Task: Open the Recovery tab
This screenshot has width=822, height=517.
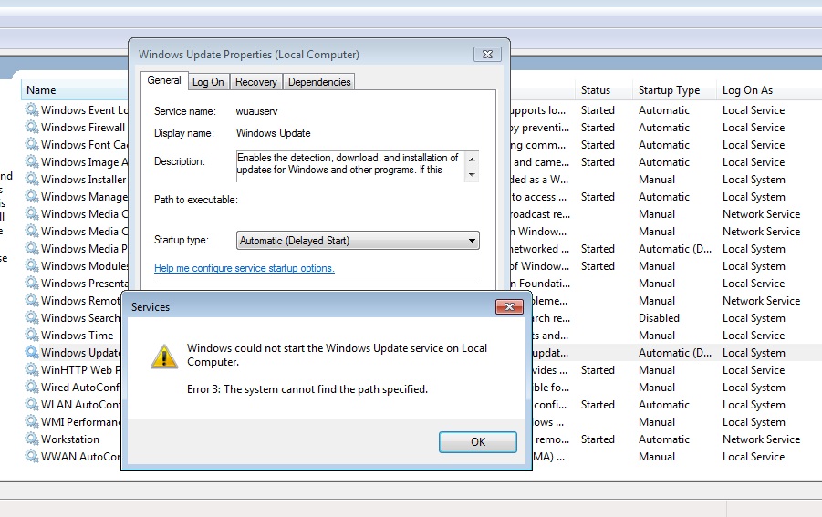Action: [255, 82]
